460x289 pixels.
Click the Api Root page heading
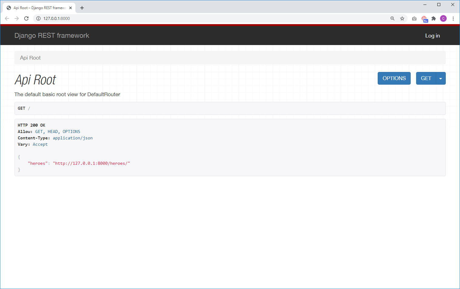click(35, 80)
